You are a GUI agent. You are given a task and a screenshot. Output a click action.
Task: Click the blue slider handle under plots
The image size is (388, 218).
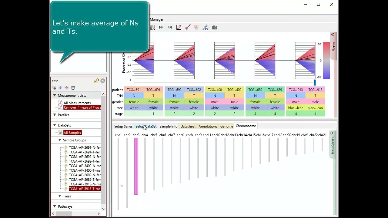click(315, 82)
